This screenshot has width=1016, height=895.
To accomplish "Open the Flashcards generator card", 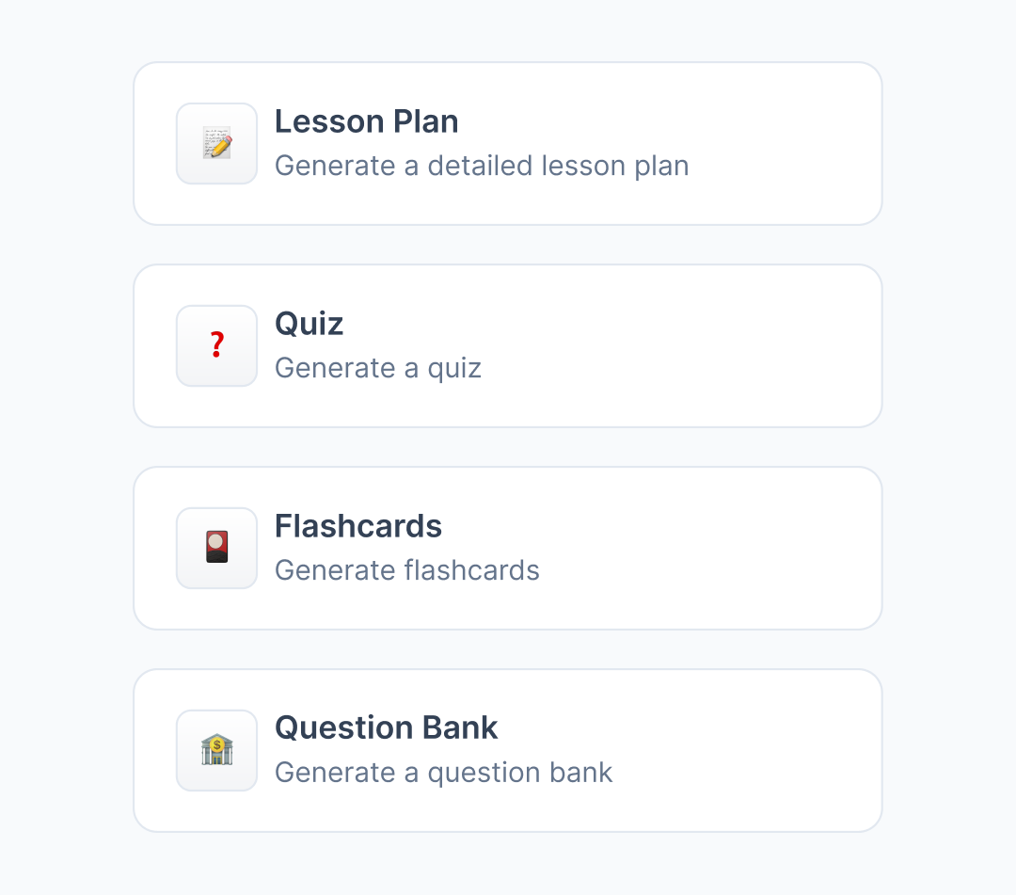I will coord(508,548).
